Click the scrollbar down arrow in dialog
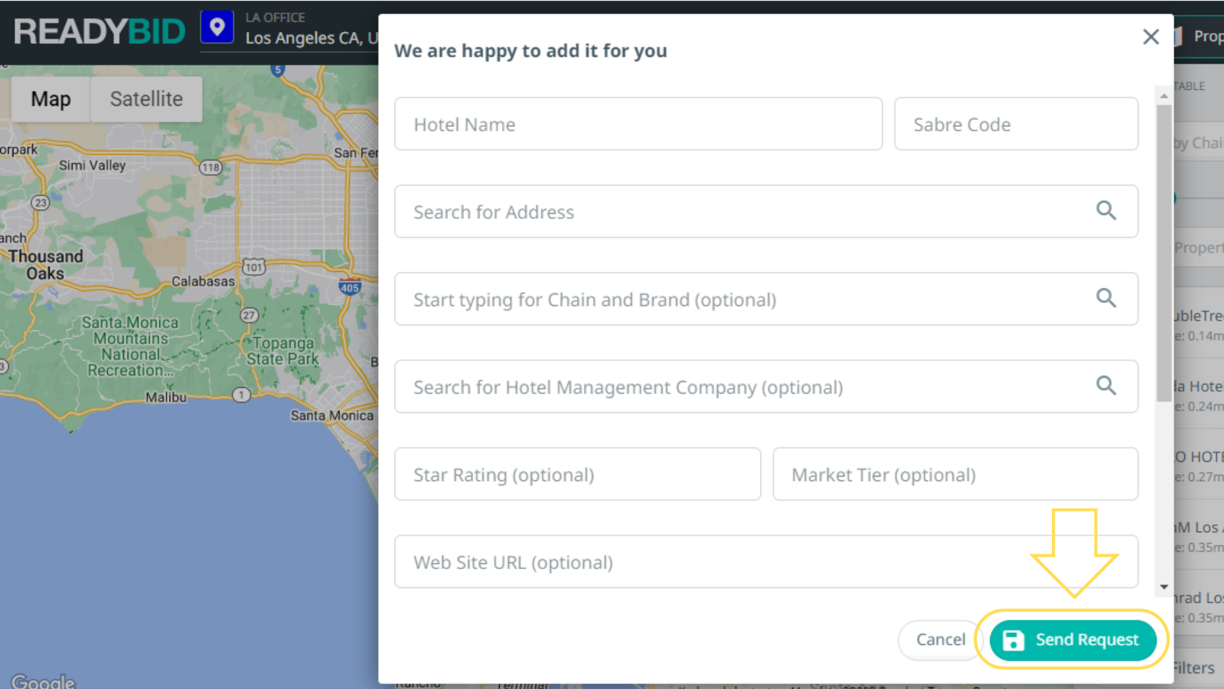Image resolution: width=1224 pixels, height=689 pixels. click(1164, 587)
